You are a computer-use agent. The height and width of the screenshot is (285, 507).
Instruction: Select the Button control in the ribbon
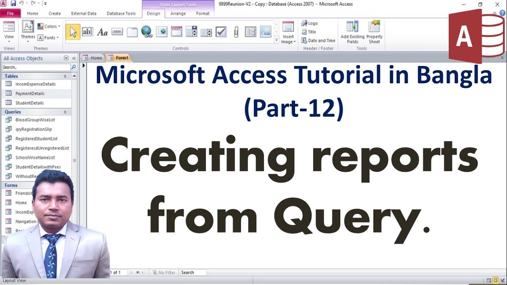[117, 32]
